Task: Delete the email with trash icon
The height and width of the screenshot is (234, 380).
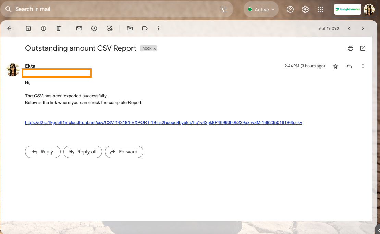Action: pyautogui.click(x=59, y=28)
